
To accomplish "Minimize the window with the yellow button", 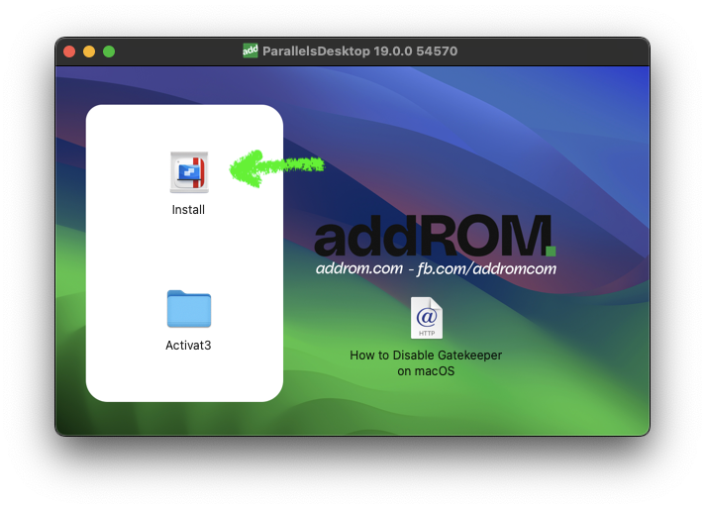I will [89, 51].
